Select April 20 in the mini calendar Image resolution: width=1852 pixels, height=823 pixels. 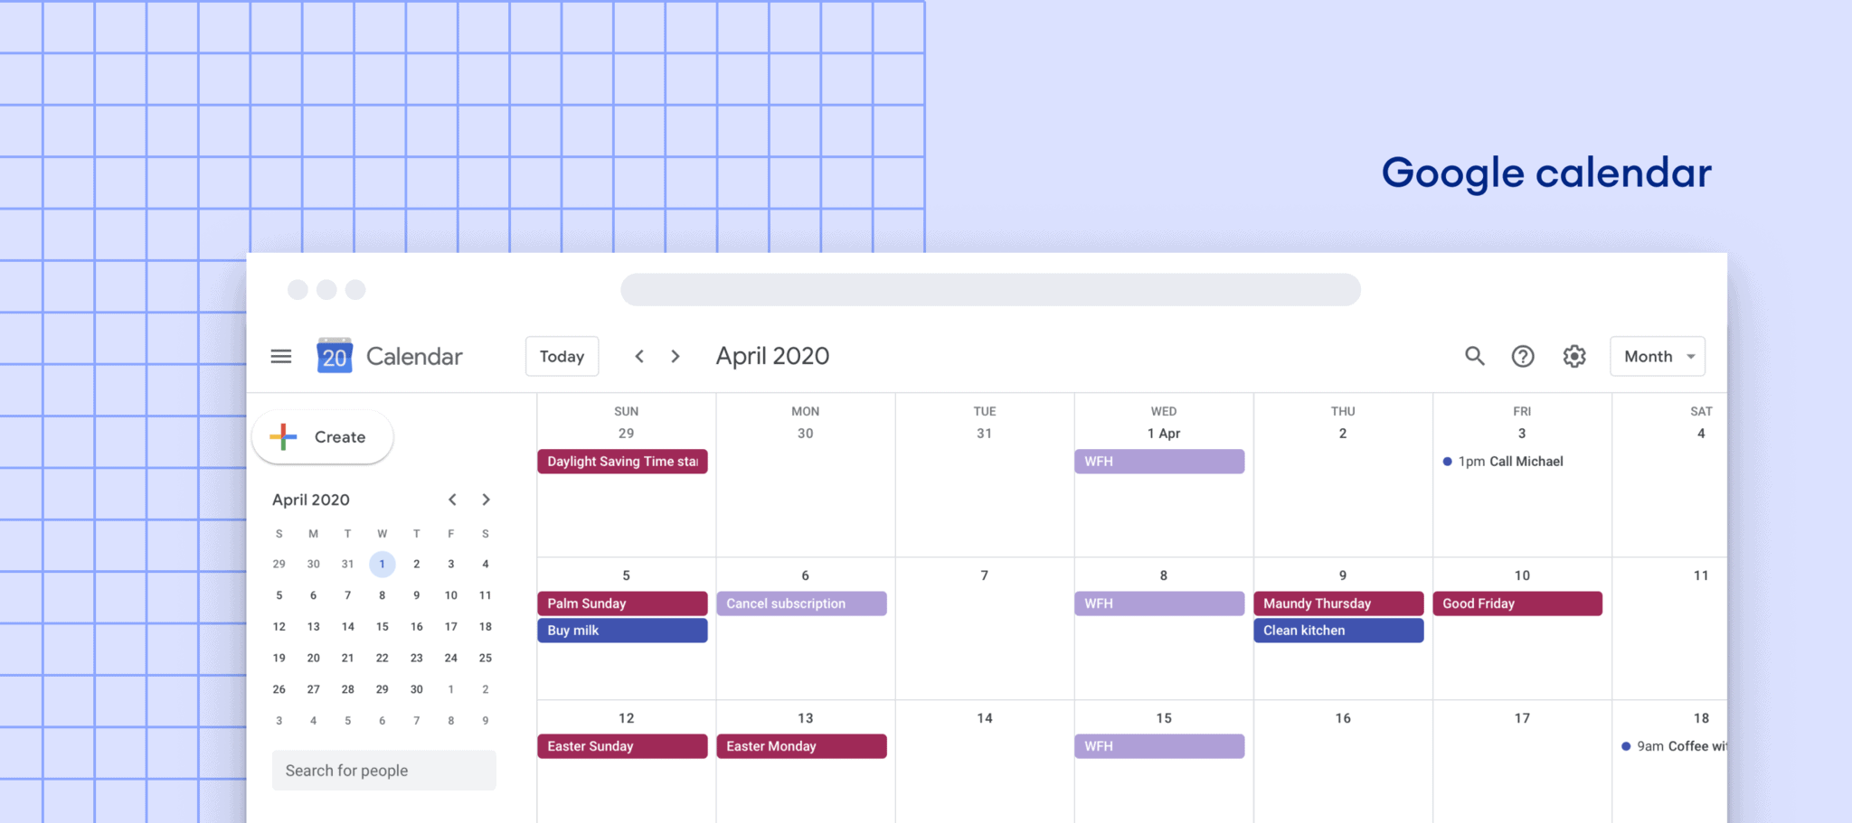(x=313, y=658)
